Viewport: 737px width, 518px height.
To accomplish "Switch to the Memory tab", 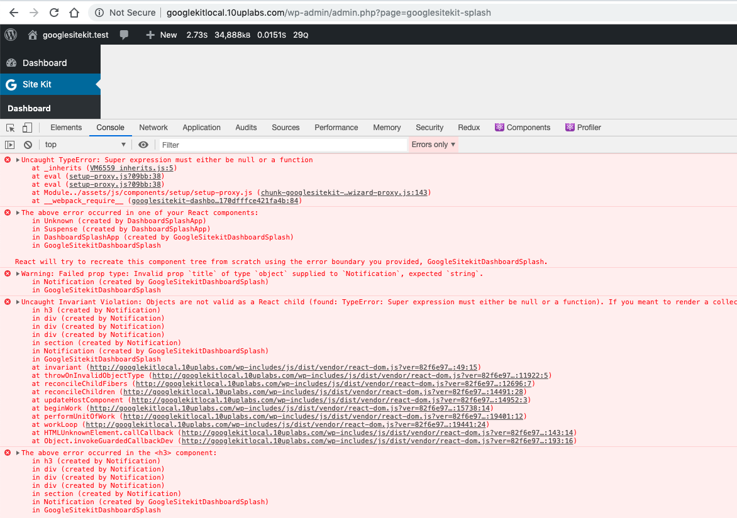I will 387,128.
